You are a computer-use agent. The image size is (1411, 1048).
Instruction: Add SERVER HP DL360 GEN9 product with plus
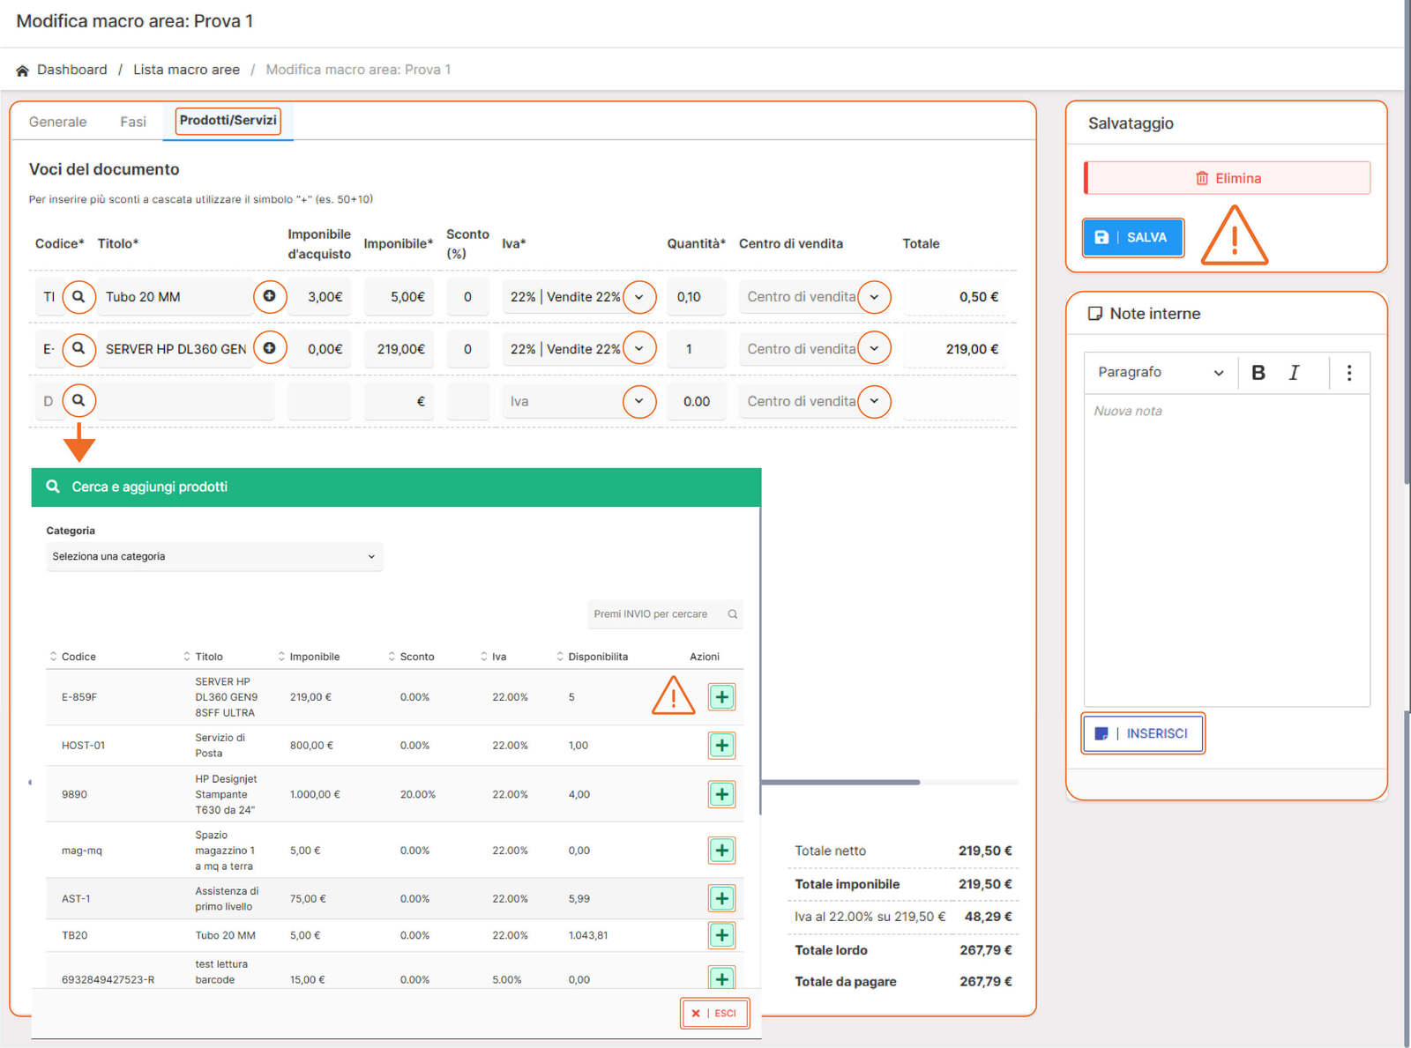pyautogui.click(x=721, y=697)
